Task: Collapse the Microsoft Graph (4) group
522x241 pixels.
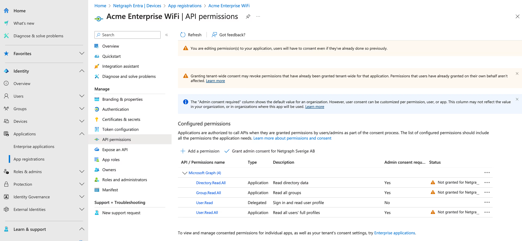Action: click(x=185, y=173)
